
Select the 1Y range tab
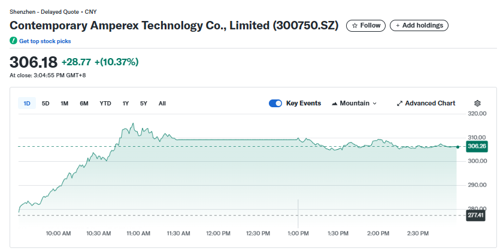point(125,104)
